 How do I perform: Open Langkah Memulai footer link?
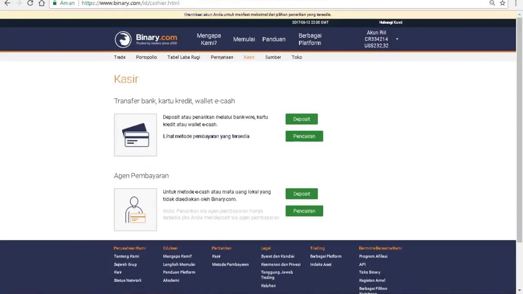coord(179,265)
